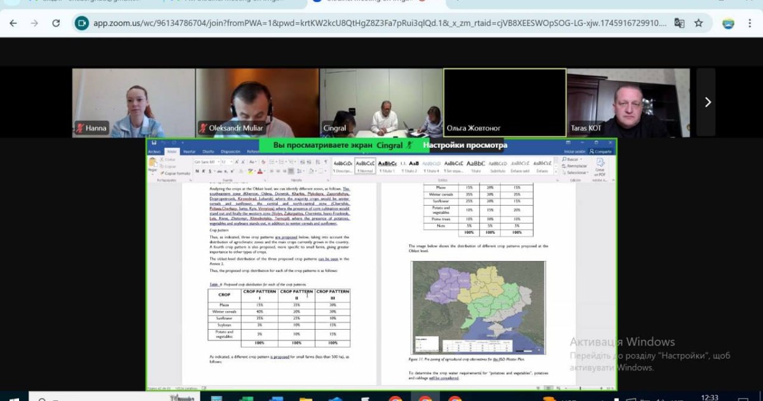Viewport: 763px width, 401px height.
Task: Switch to the Inicio ribbon tab
Action: pos(171,151)
